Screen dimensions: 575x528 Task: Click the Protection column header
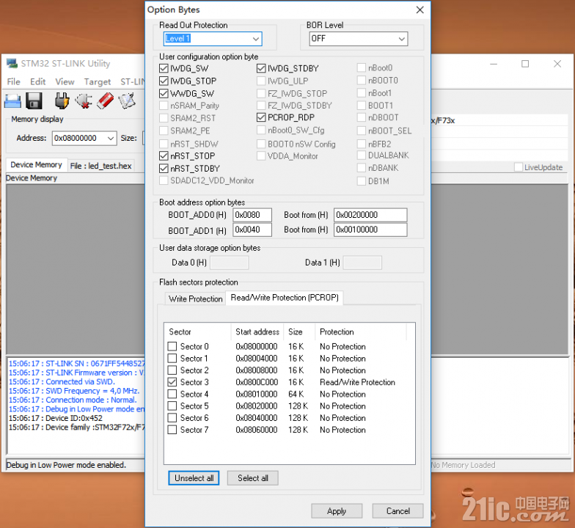pyautogui.click(x=361, y=331)
